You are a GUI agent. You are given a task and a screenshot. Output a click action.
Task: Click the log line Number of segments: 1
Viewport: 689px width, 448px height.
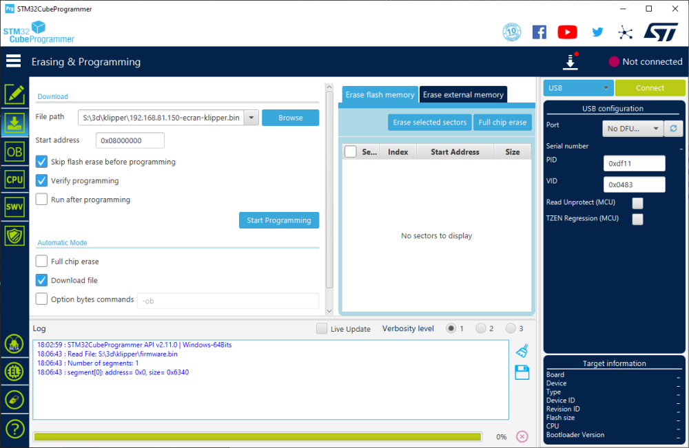tap(88, 363)
